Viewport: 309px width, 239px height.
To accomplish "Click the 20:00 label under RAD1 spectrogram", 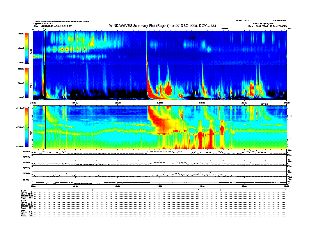I will (x=244, y=103).
